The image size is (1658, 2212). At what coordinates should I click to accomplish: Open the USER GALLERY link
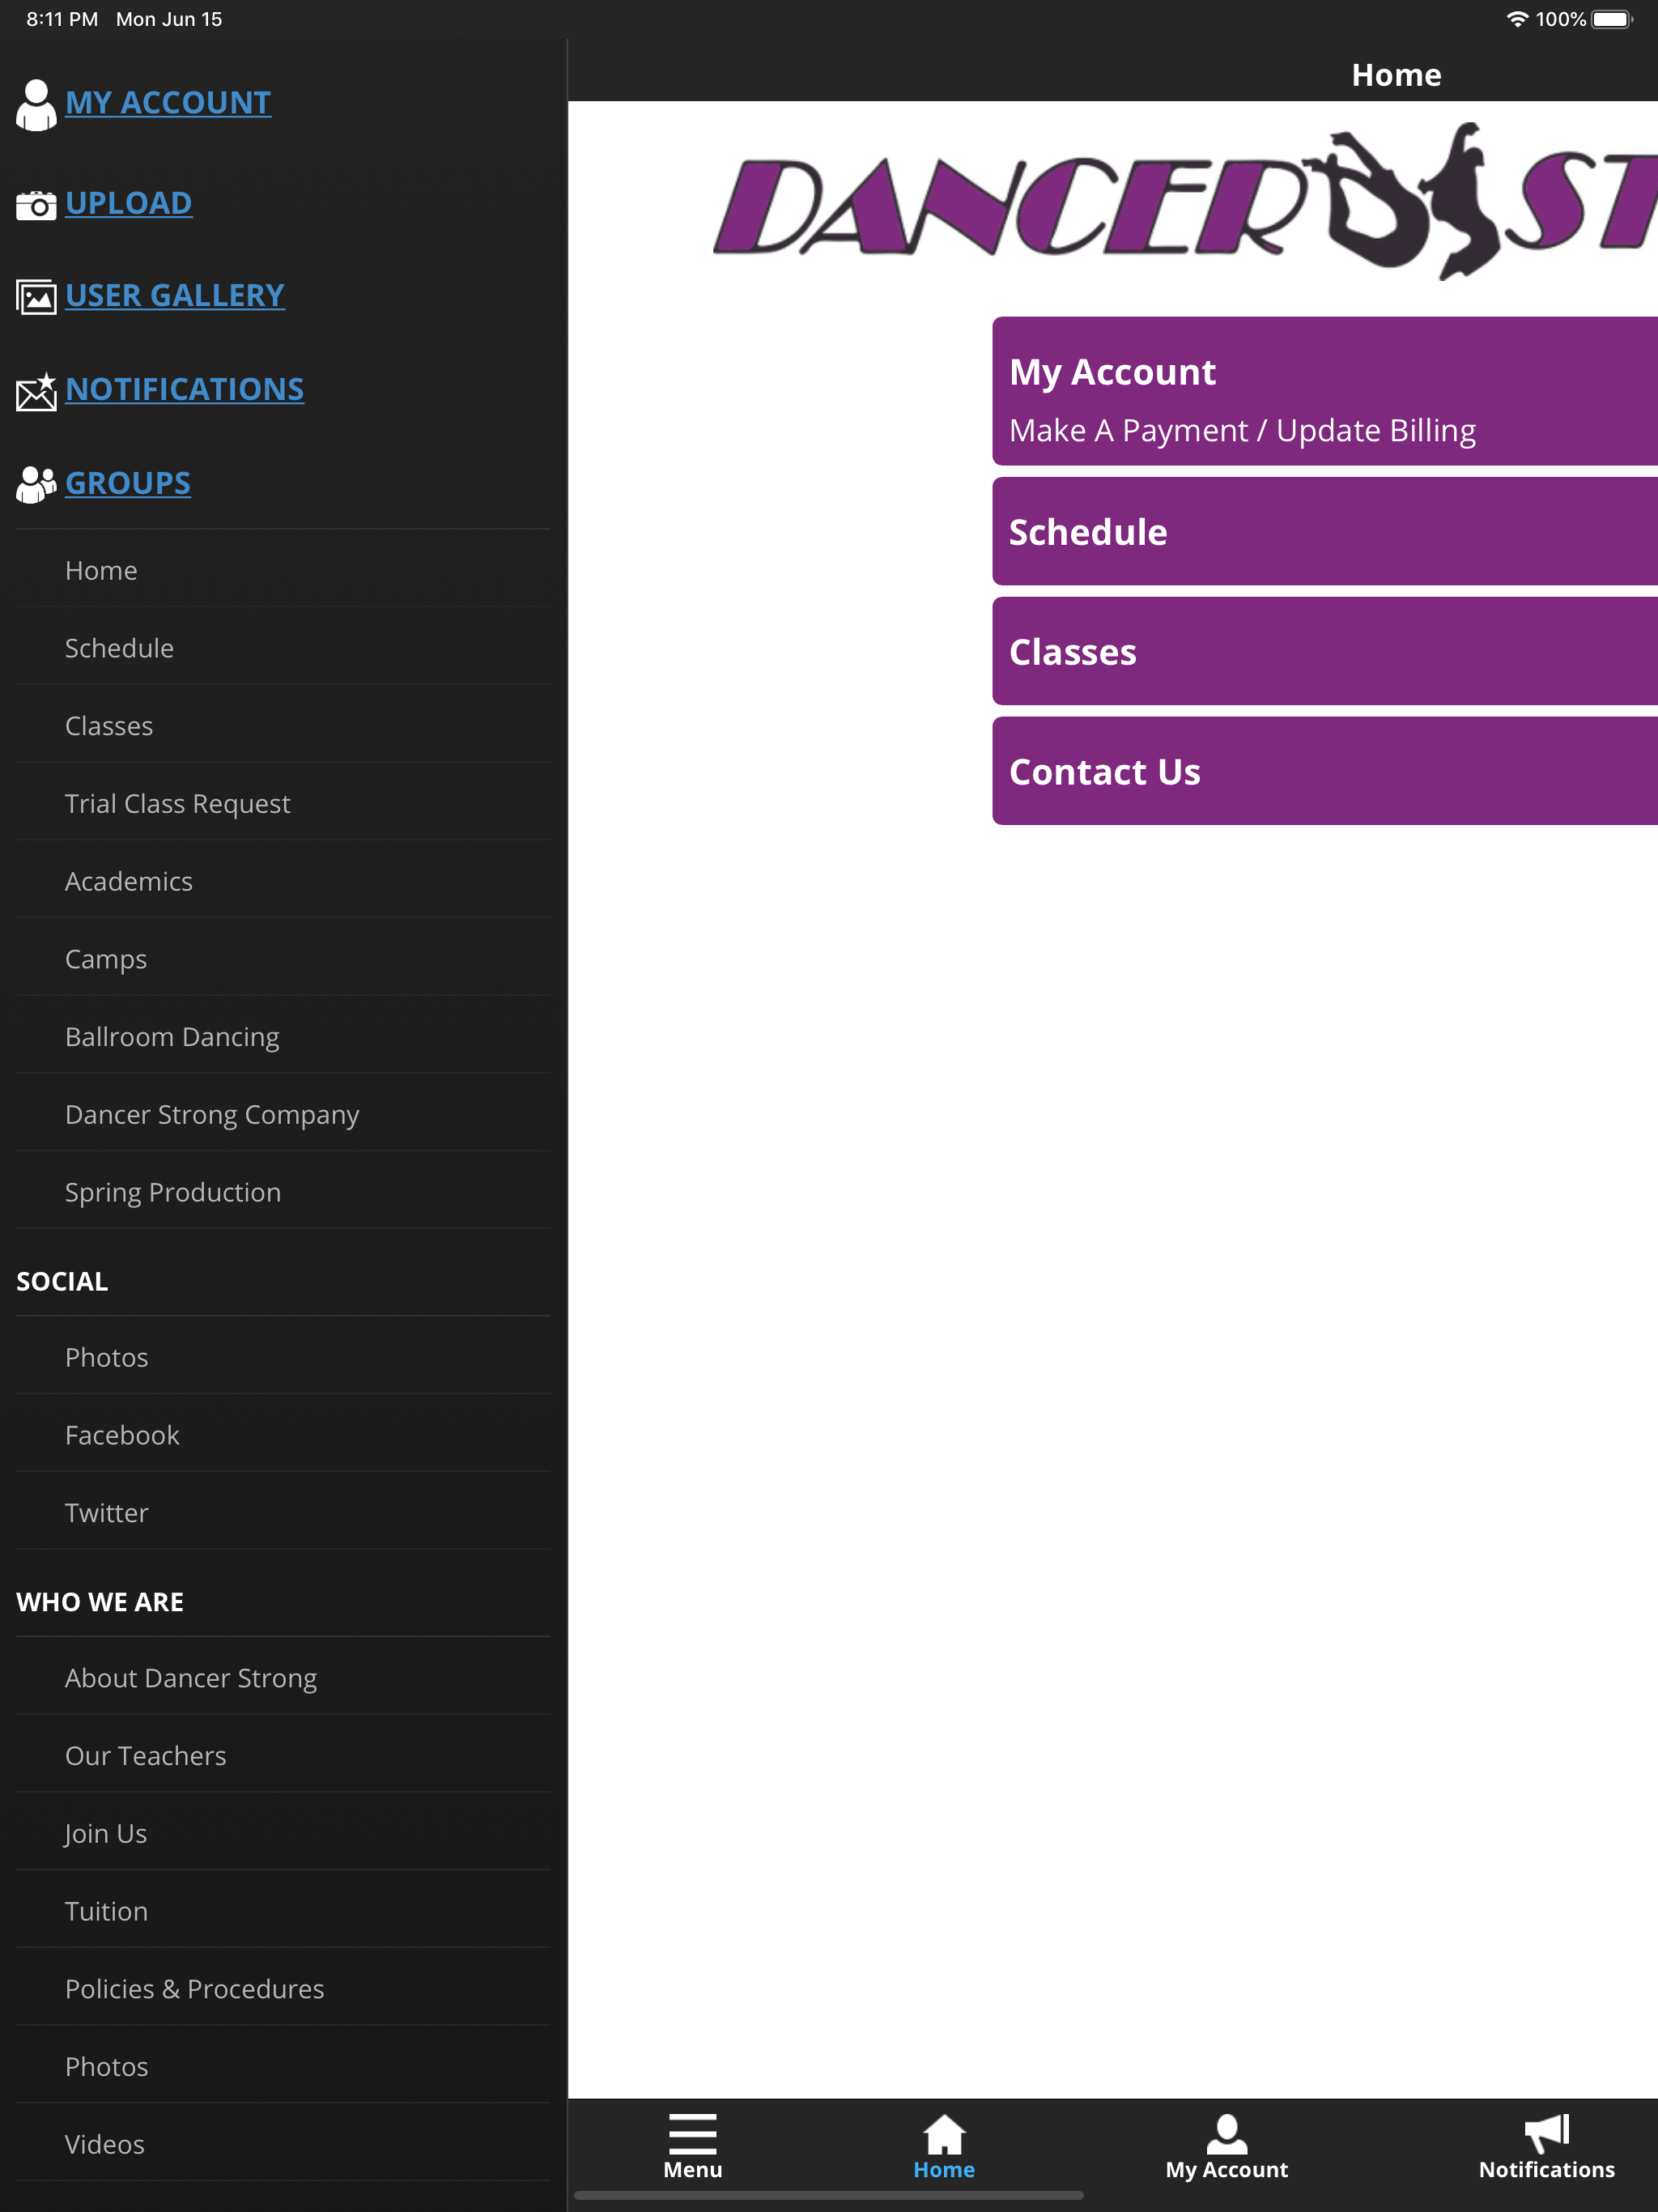[x=175, y=295]
